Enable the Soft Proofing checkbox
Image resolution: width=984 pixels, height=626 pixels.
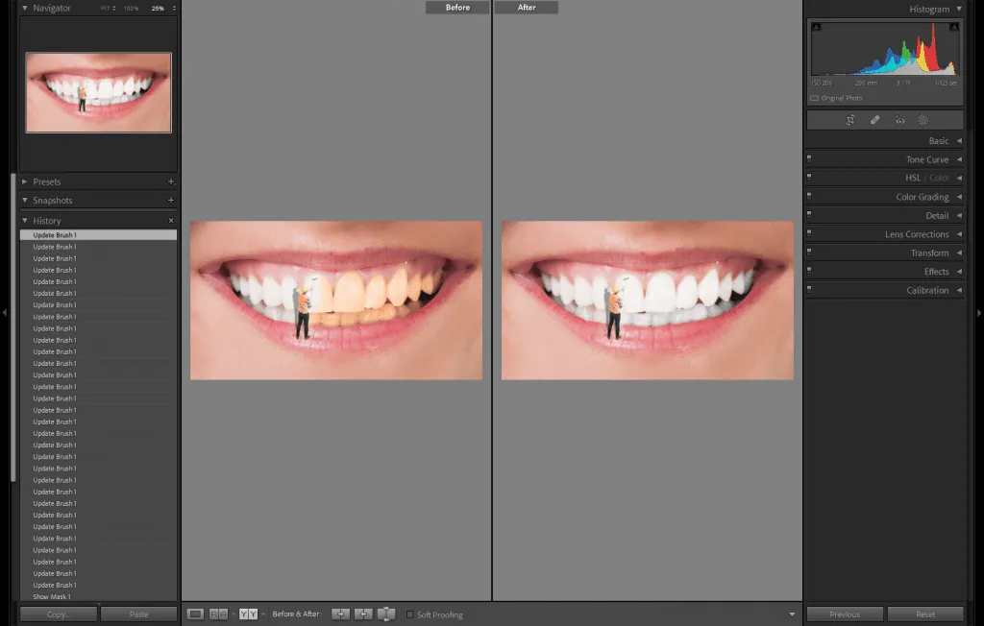410,614
